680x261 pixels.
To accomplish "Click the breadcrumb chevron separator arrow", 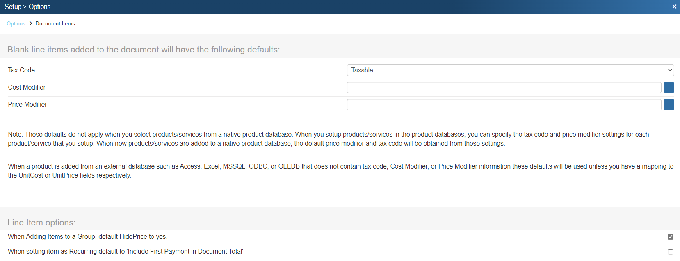I will pos(30,23).
